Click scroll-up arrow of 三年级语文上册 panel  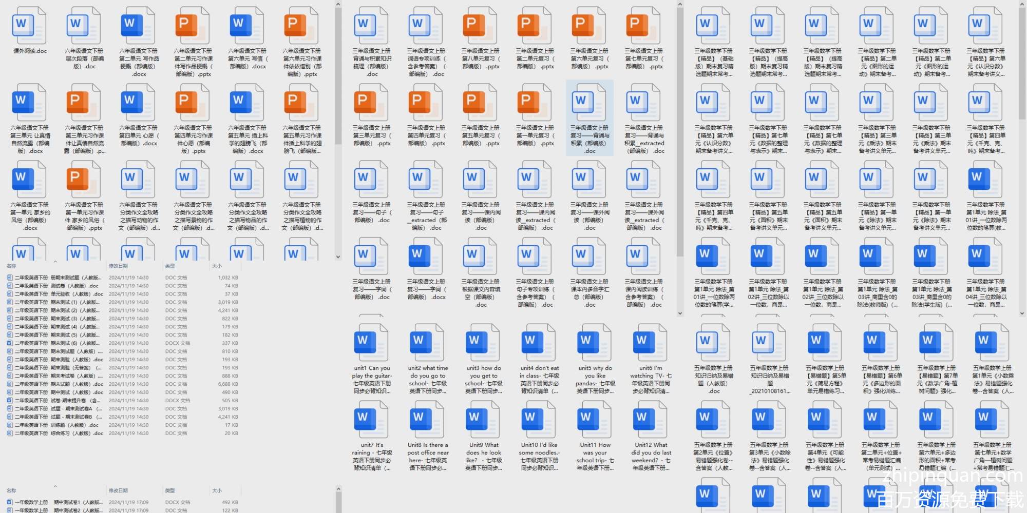click(680, 4)
